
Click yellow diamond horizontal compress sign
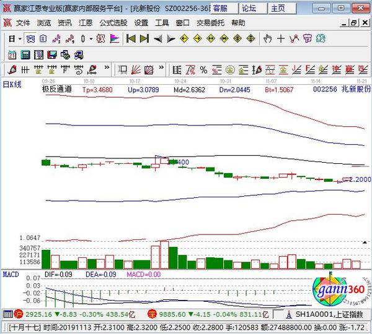224,38
